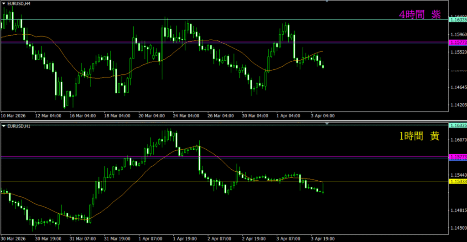Select the yellow horizontal line on H1 chart
The image size is (467, 242).
click(x=137, y=181)
